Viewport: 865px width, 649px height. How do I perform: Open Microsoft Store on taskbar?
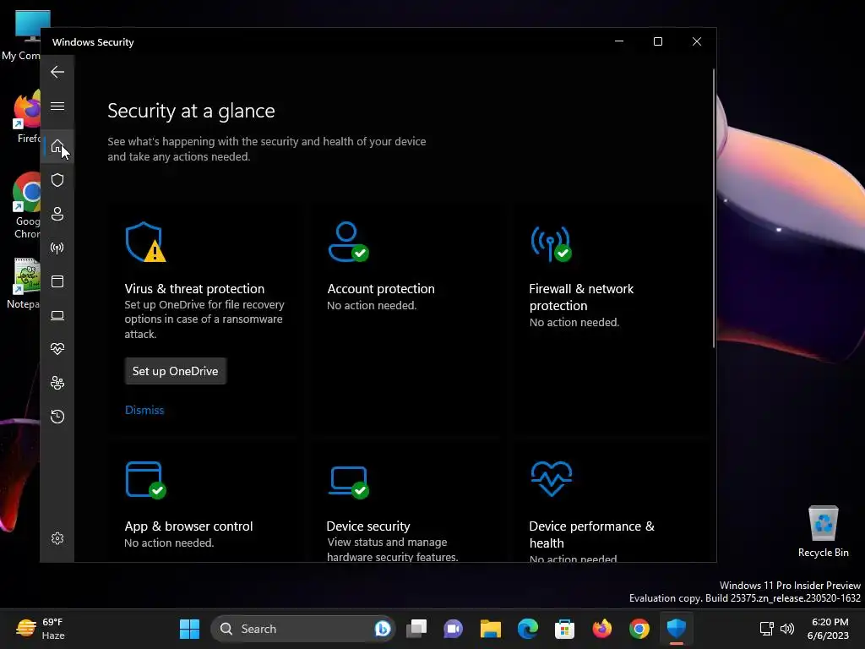click(x=564, y=629)
